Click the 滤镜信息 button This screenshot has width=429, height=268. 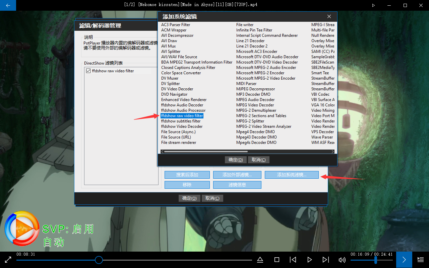pyautogui.click(x=237, y=185)
